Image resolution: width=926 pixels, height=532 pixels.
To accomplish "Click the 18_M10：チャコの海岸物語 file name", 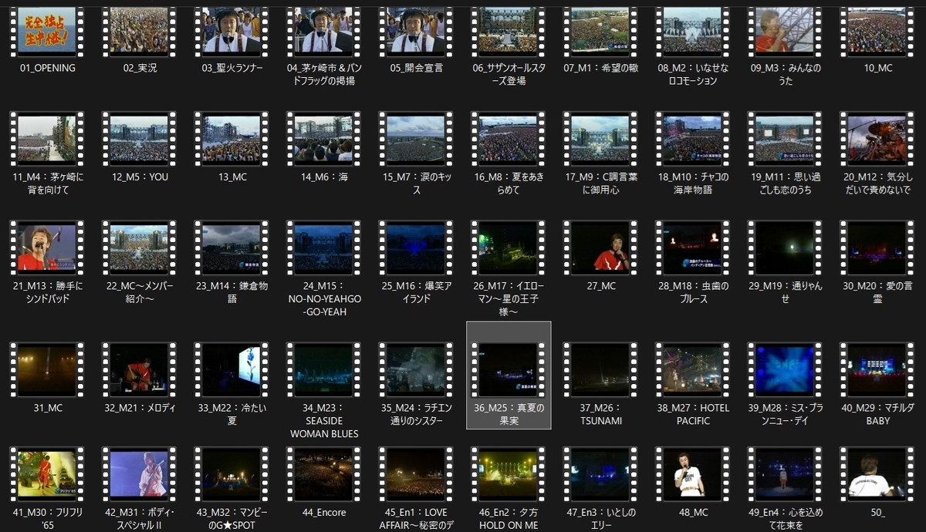I will click(x=693, y=183).
